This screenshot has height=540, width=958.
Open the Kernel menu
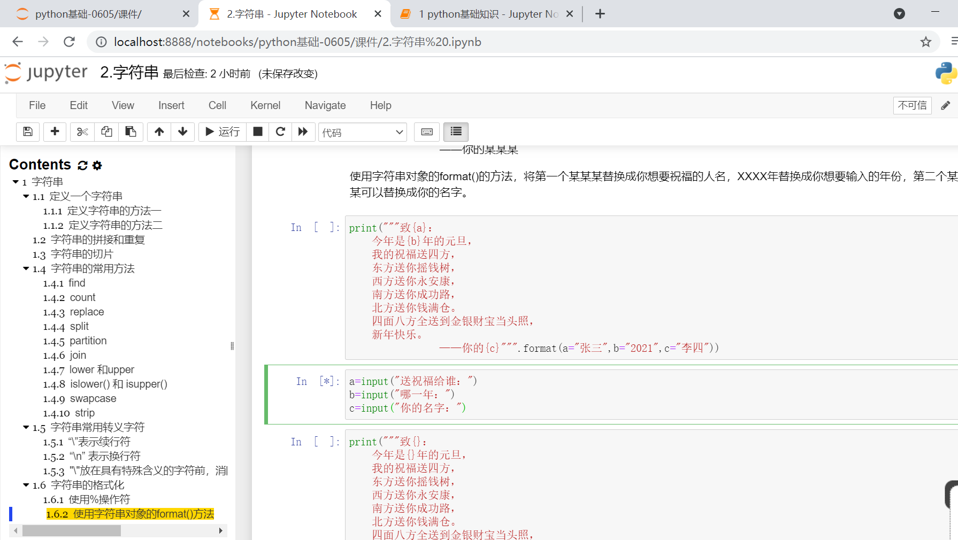coord(265,105)
